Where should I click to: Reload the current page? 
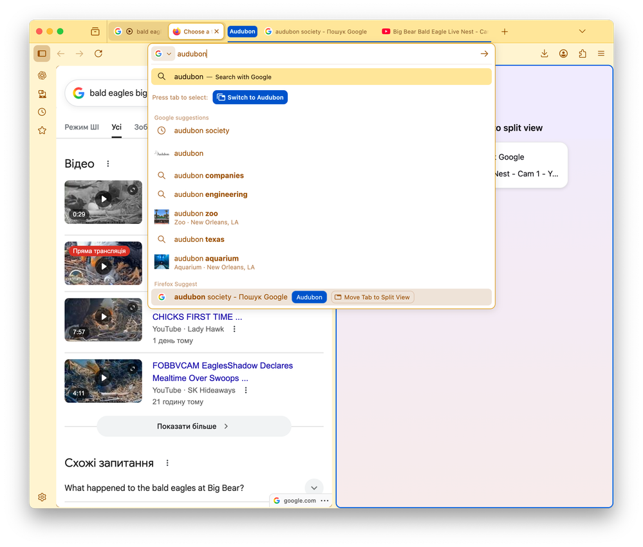(98, 53)
